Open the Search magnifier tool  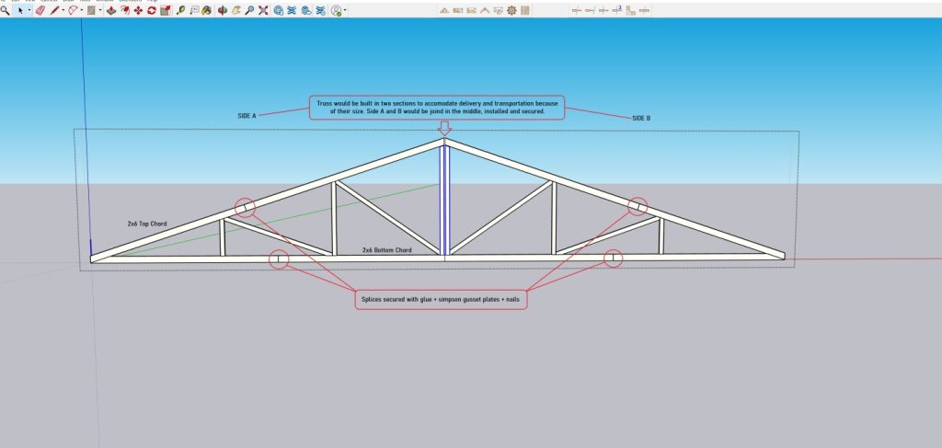[5, 10]
